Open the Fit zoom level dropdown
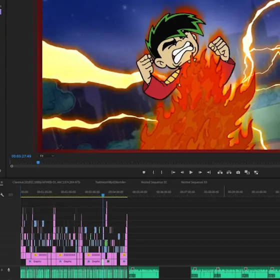Screen dimensions: 280x280 click(46, 156)
